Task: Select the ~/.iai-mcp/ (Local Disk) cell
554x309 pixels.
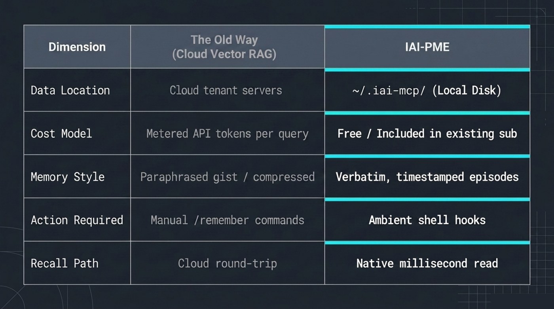Action: coord(427,91)
